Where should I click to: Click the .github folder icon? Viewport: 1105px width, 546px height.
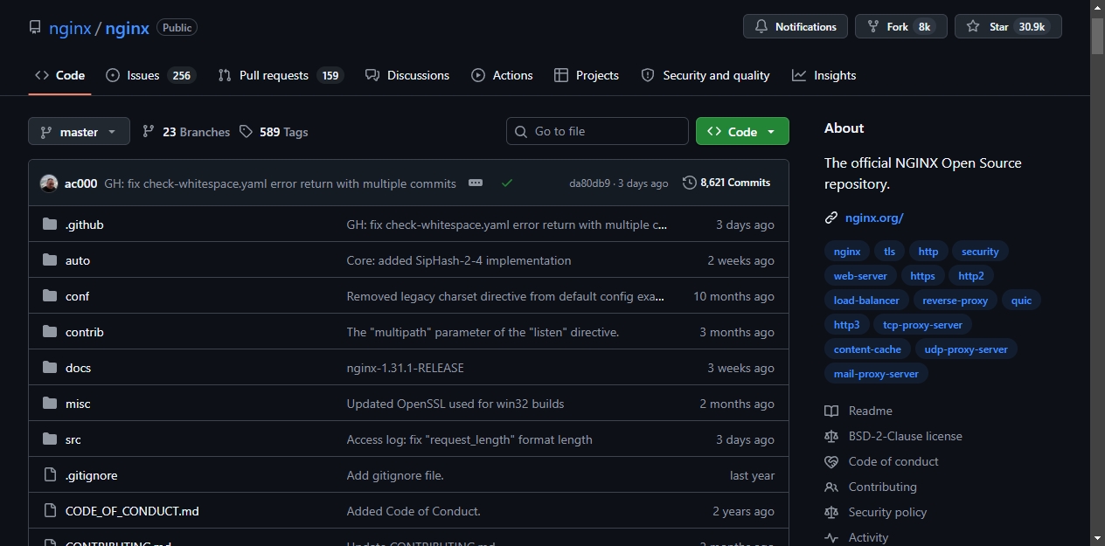[x=50, y=225]
